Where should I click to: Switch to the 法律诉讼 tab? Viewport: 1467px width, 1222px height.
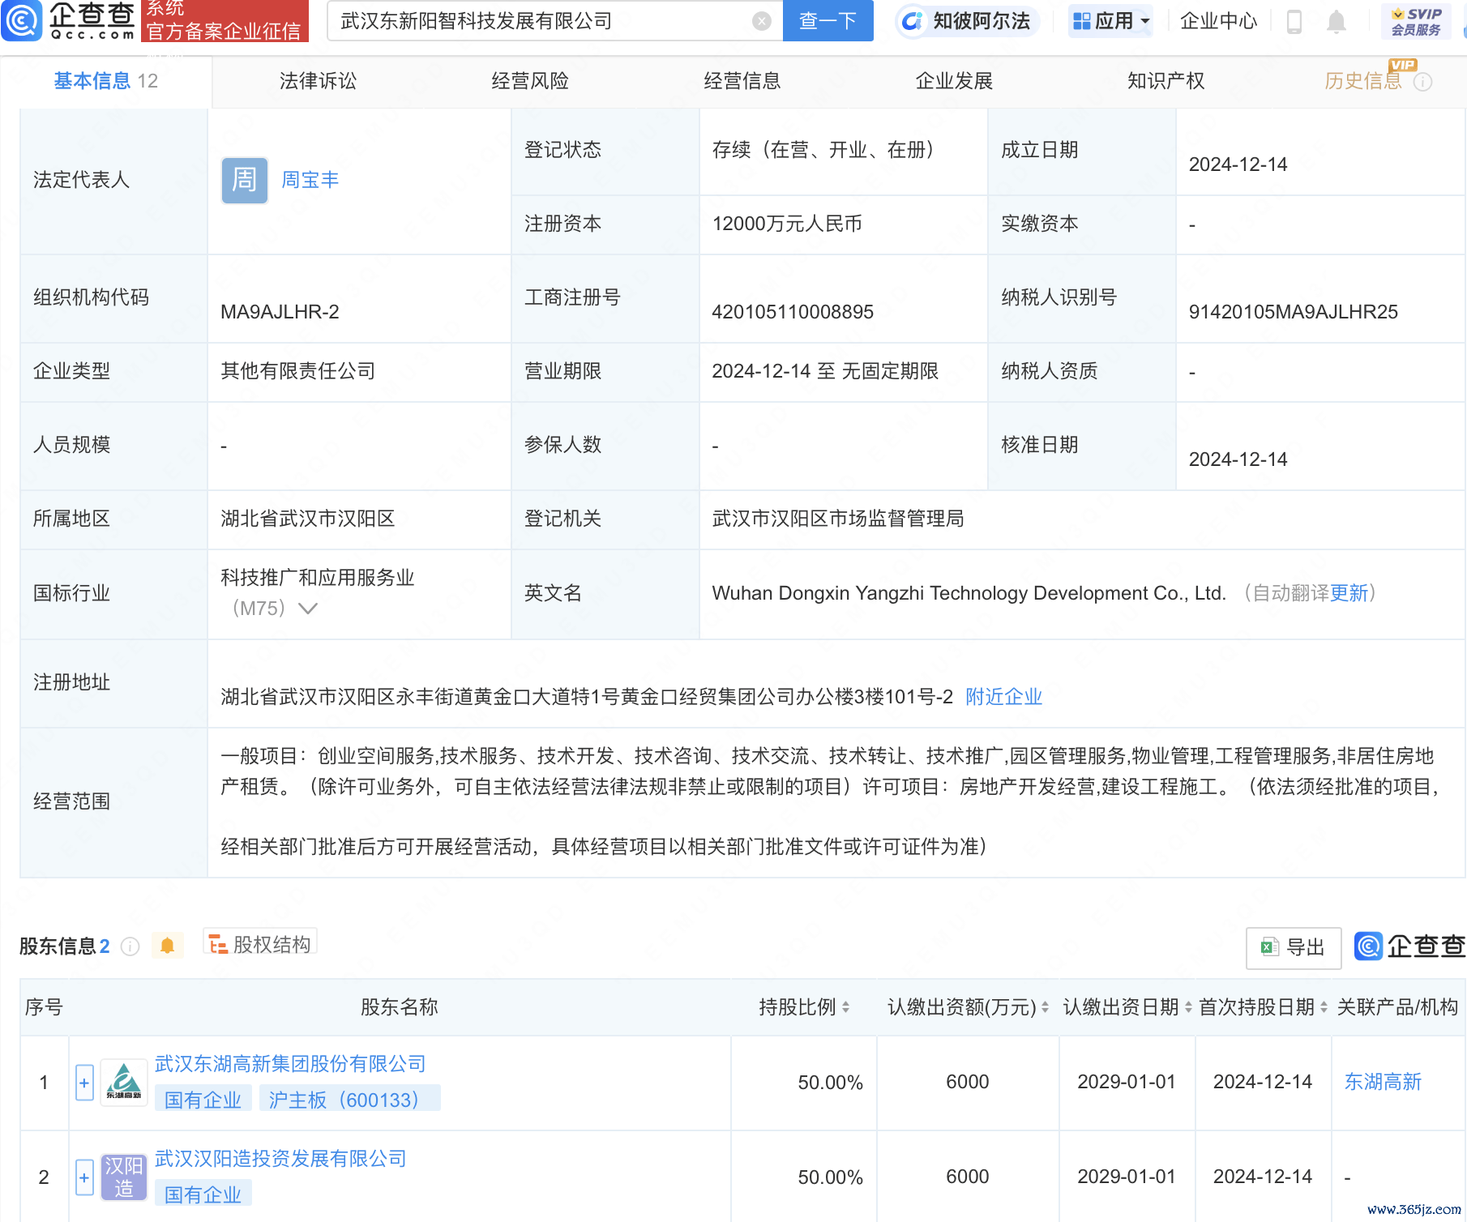318,81
